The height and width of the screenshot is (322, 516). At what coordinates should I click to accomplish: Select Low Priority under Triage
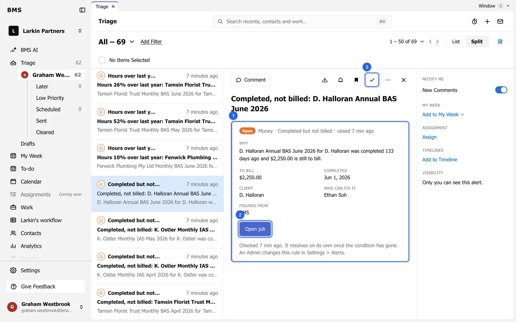[x=50, y=98]
